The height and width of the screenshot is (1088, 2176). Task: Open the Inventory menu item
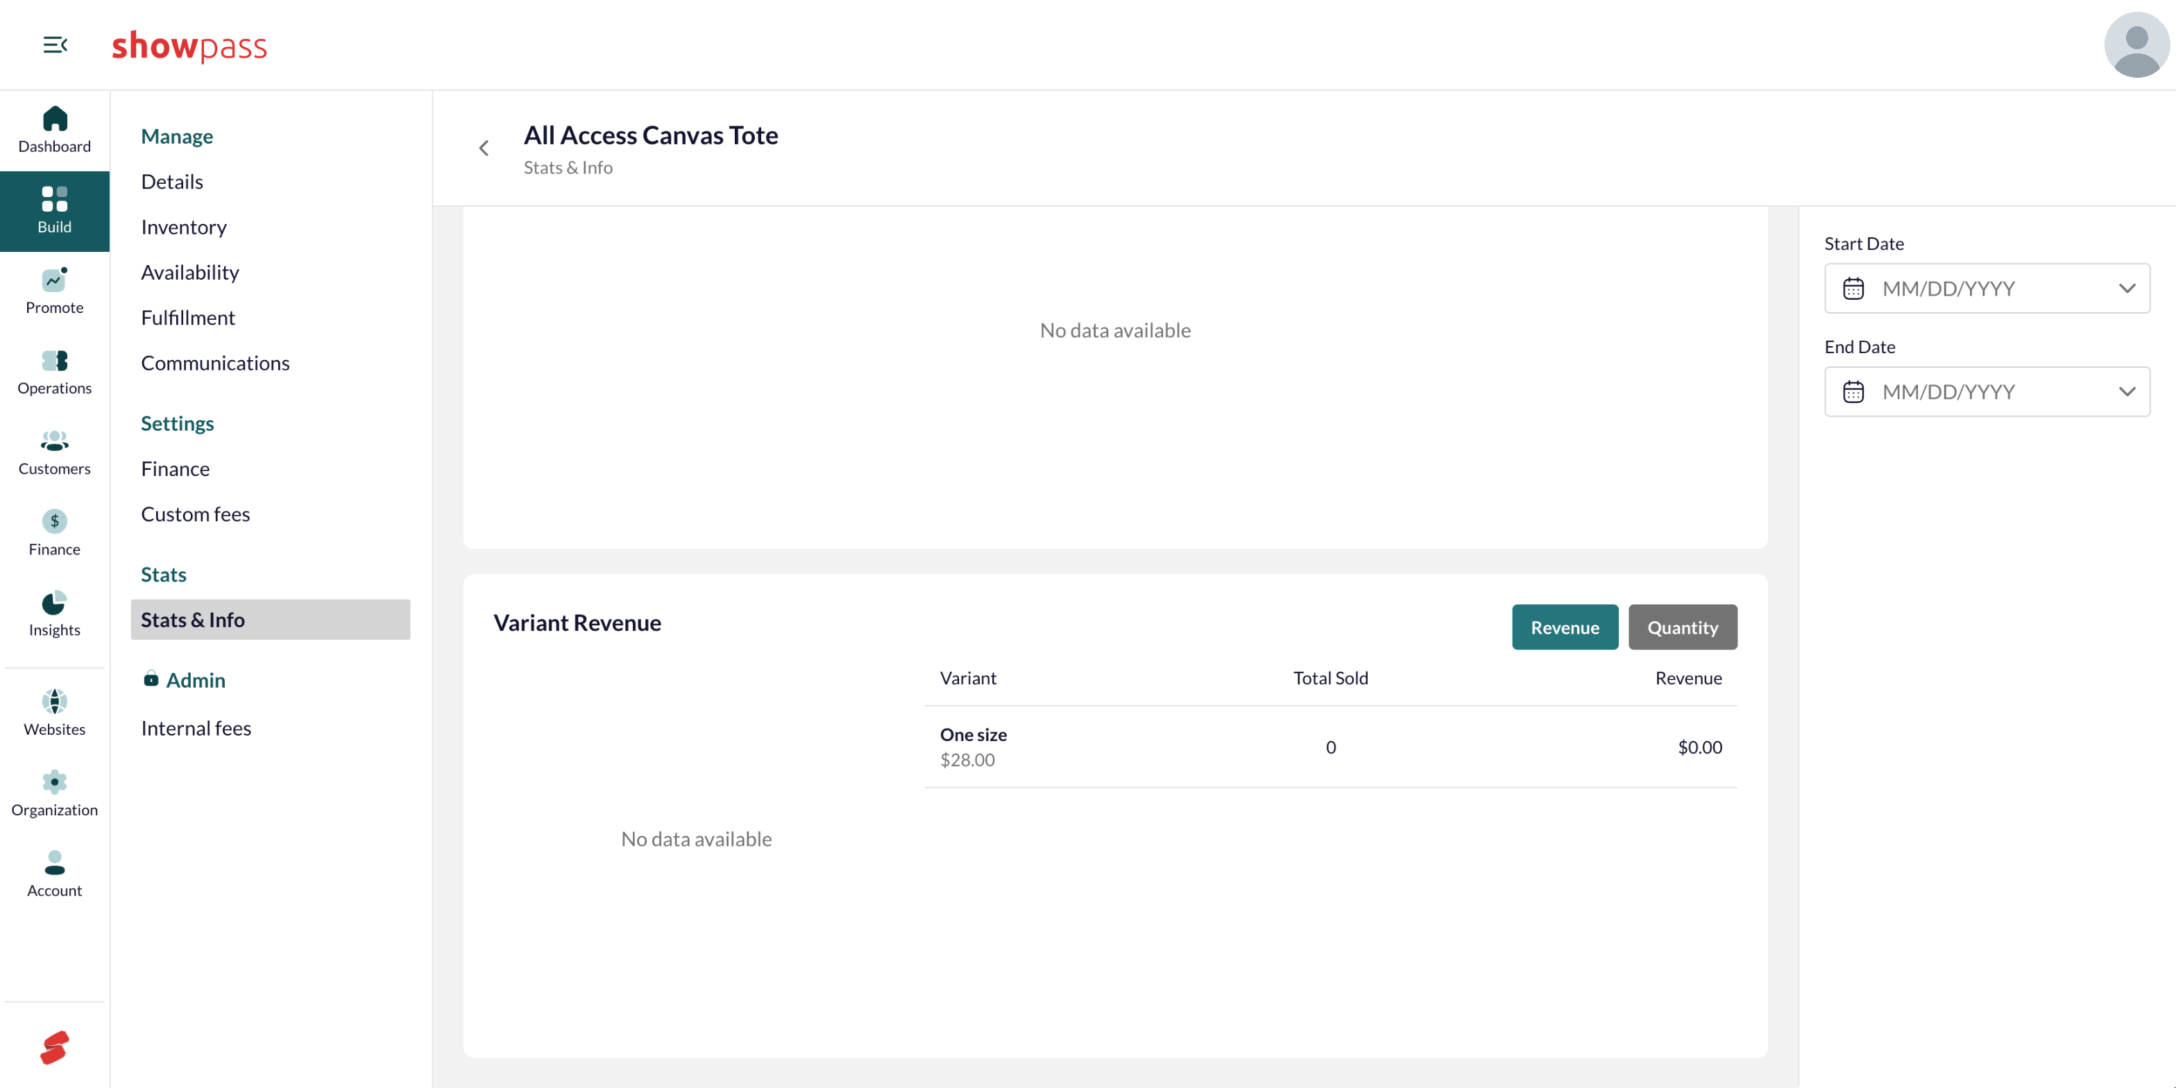click(183, 227)
